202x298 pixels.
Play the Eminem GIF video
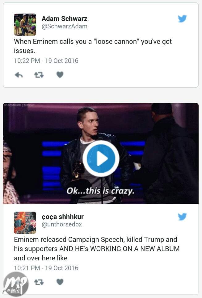101,159
